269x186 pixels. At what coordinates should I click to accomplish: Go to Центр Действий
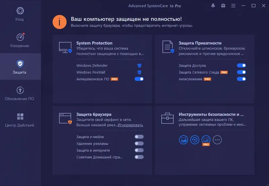tap(20, 120)
